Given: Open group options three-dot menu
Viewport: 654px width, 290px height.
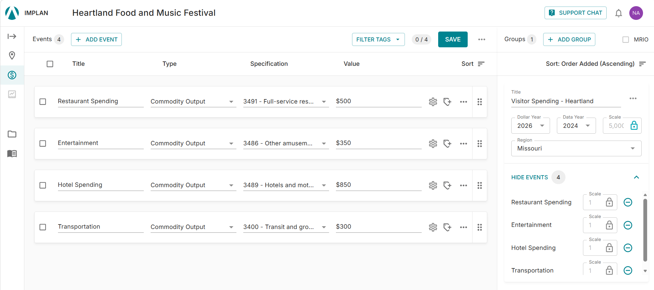Looking at the screenshot, I should [x=633, y=98].
